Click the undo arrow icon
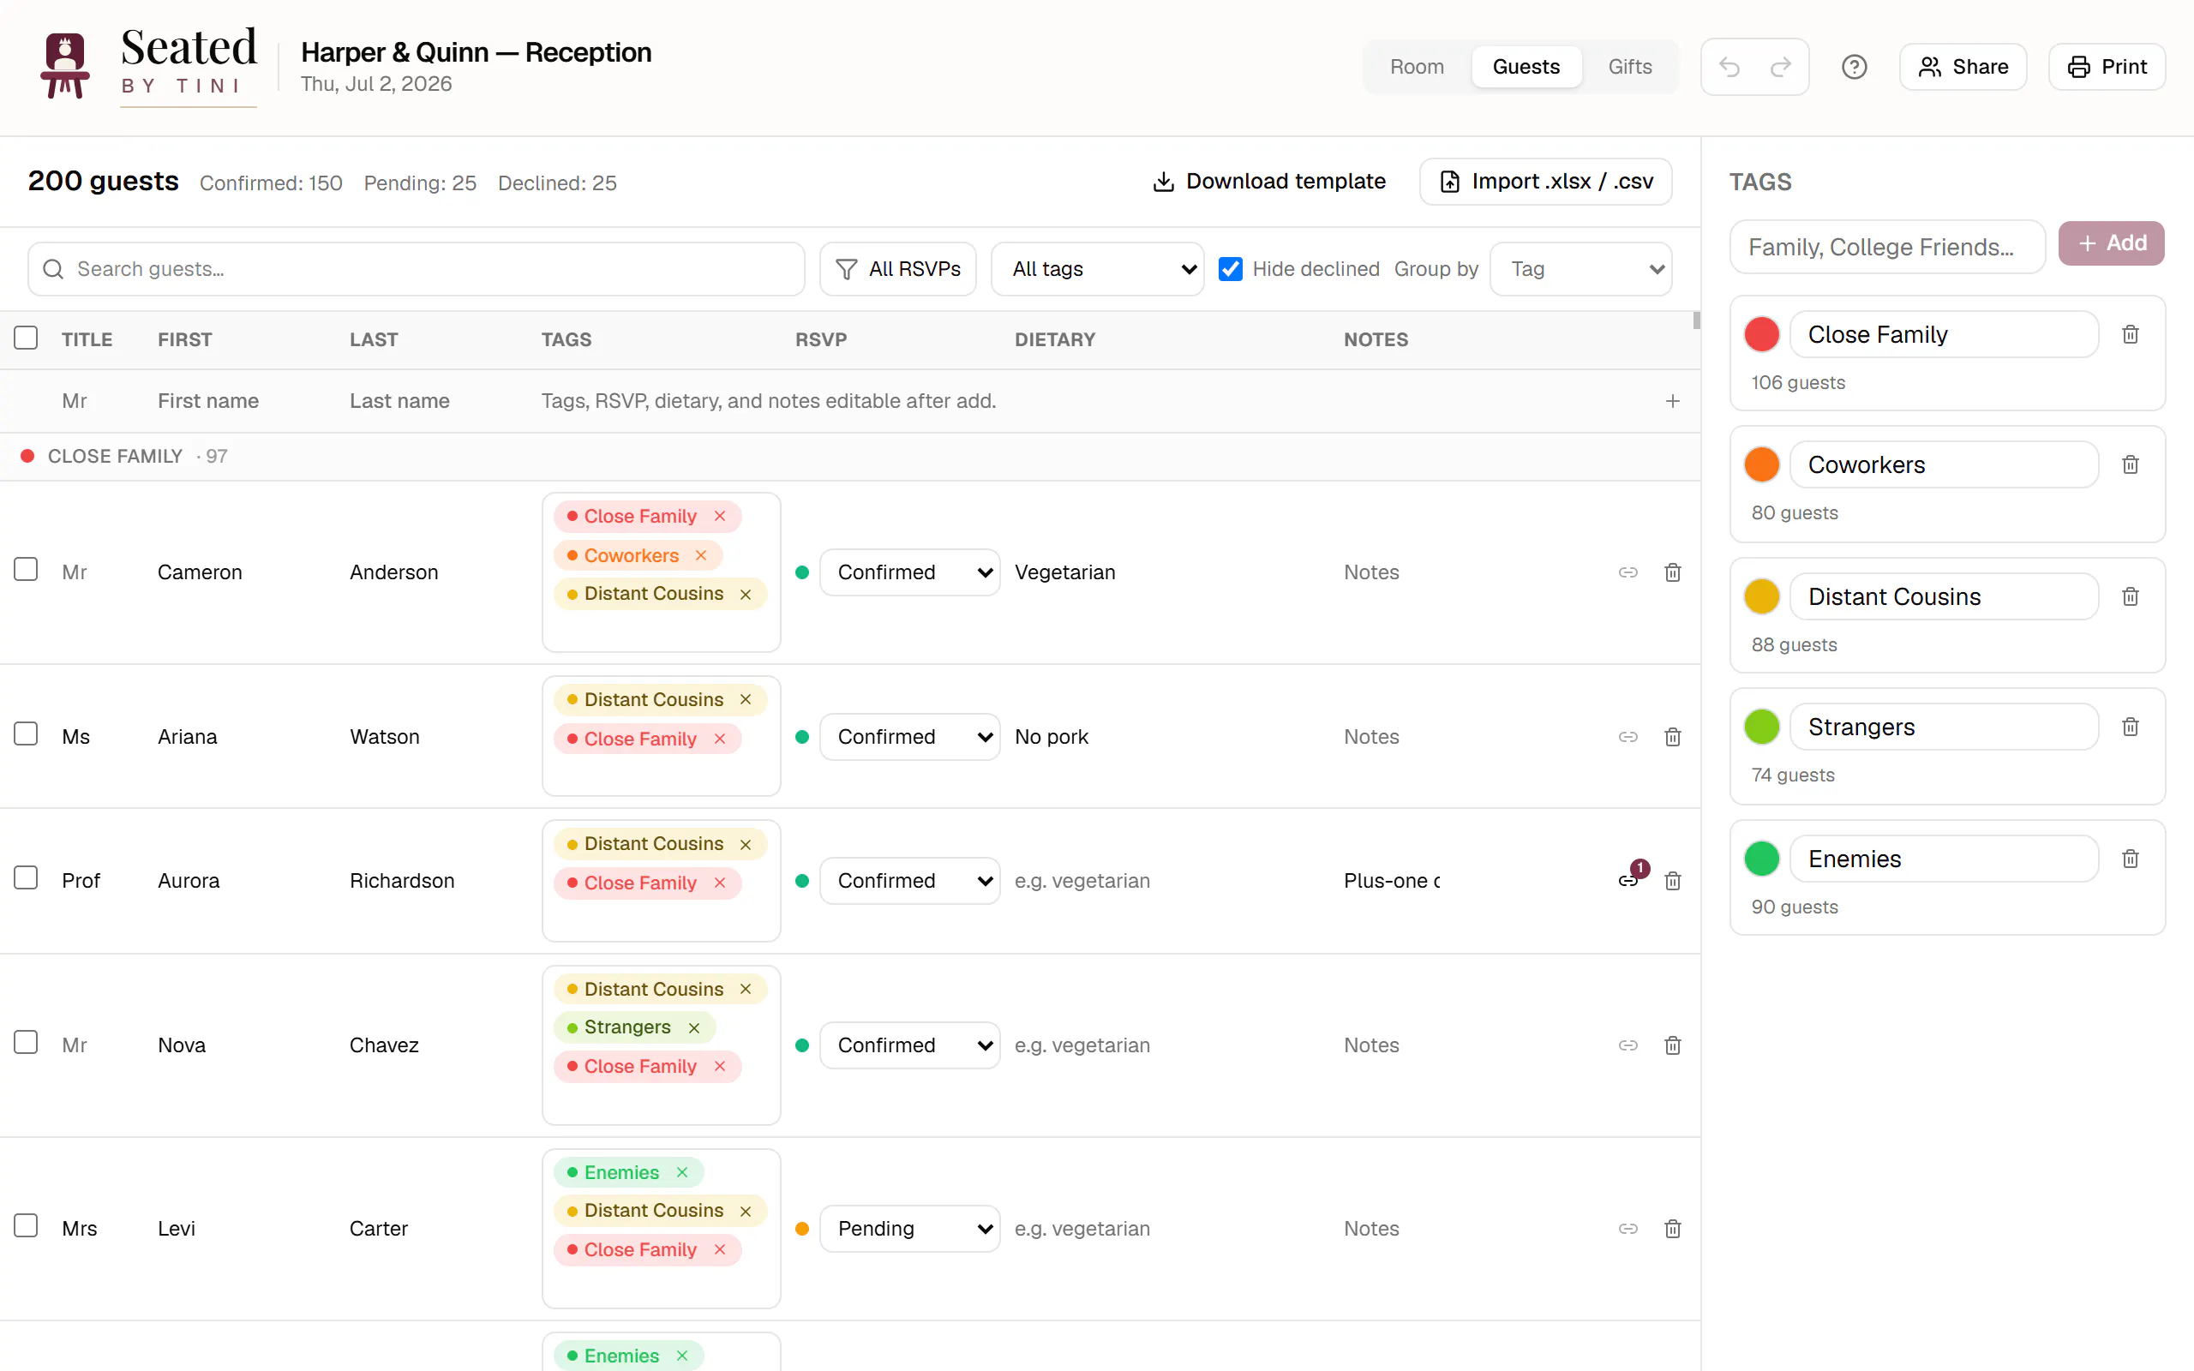This screenshot has width=2194, height=1371. (1729, 67)
